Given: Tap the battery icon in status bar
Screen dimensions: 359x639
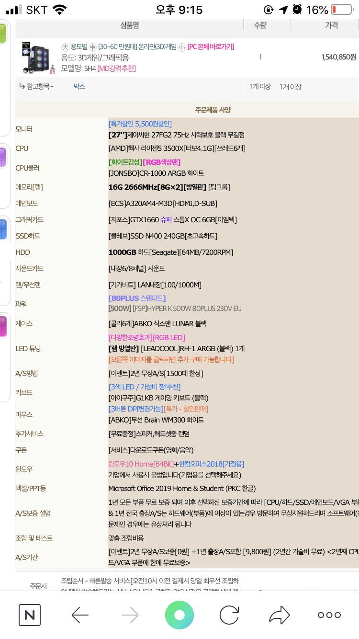Looking at the screenshot, I should [341, 10].
